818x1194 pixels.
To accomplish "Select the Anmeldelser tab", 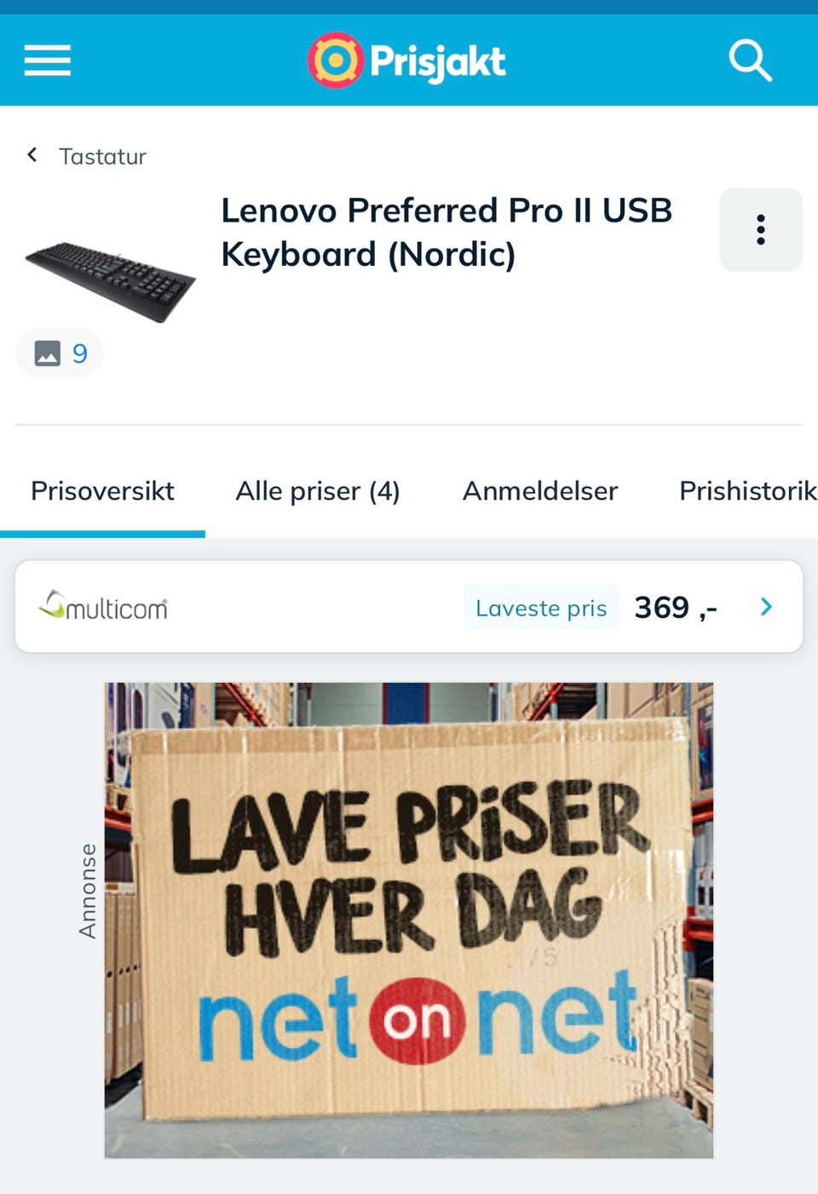I will coord(540,491).
